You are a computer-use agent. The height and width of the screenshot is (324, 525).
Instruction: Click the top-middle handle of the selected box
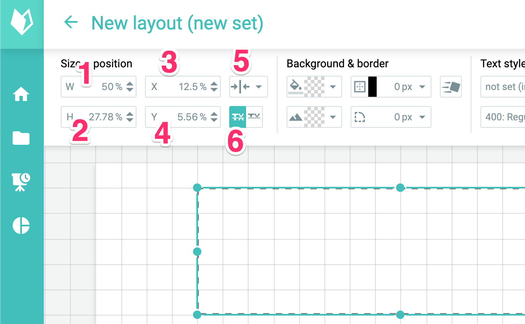(400, 187)
